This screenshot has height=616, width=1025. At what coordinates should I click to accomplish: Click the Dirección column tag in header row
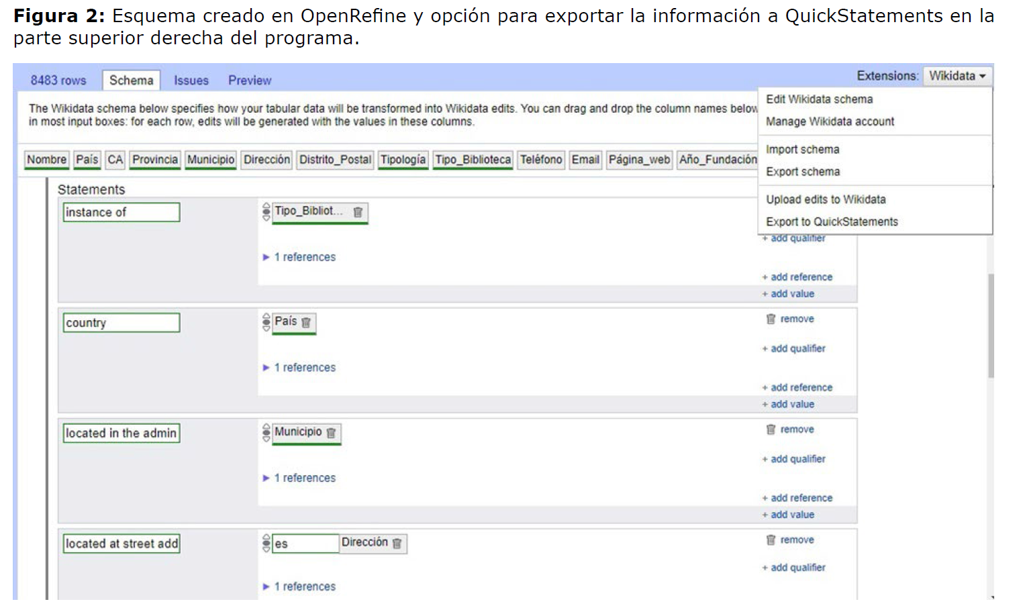pyautogui.click(x=266, y=160)
